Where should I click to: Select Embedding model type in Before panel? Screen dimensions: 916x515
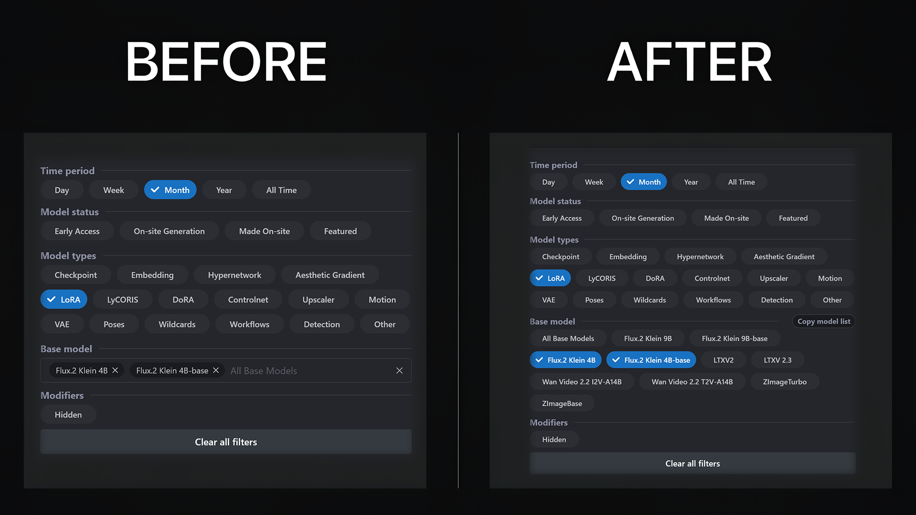[153, 275]
